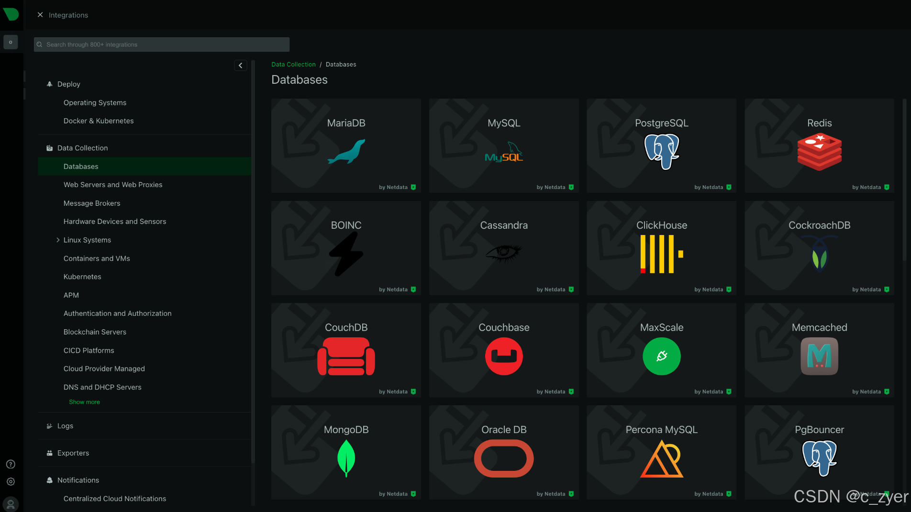The height and width of the screenshot is (512, 911).
Task: Open Authentication and Authorization category
Action: pyautogui.click(x=117, y=313)
